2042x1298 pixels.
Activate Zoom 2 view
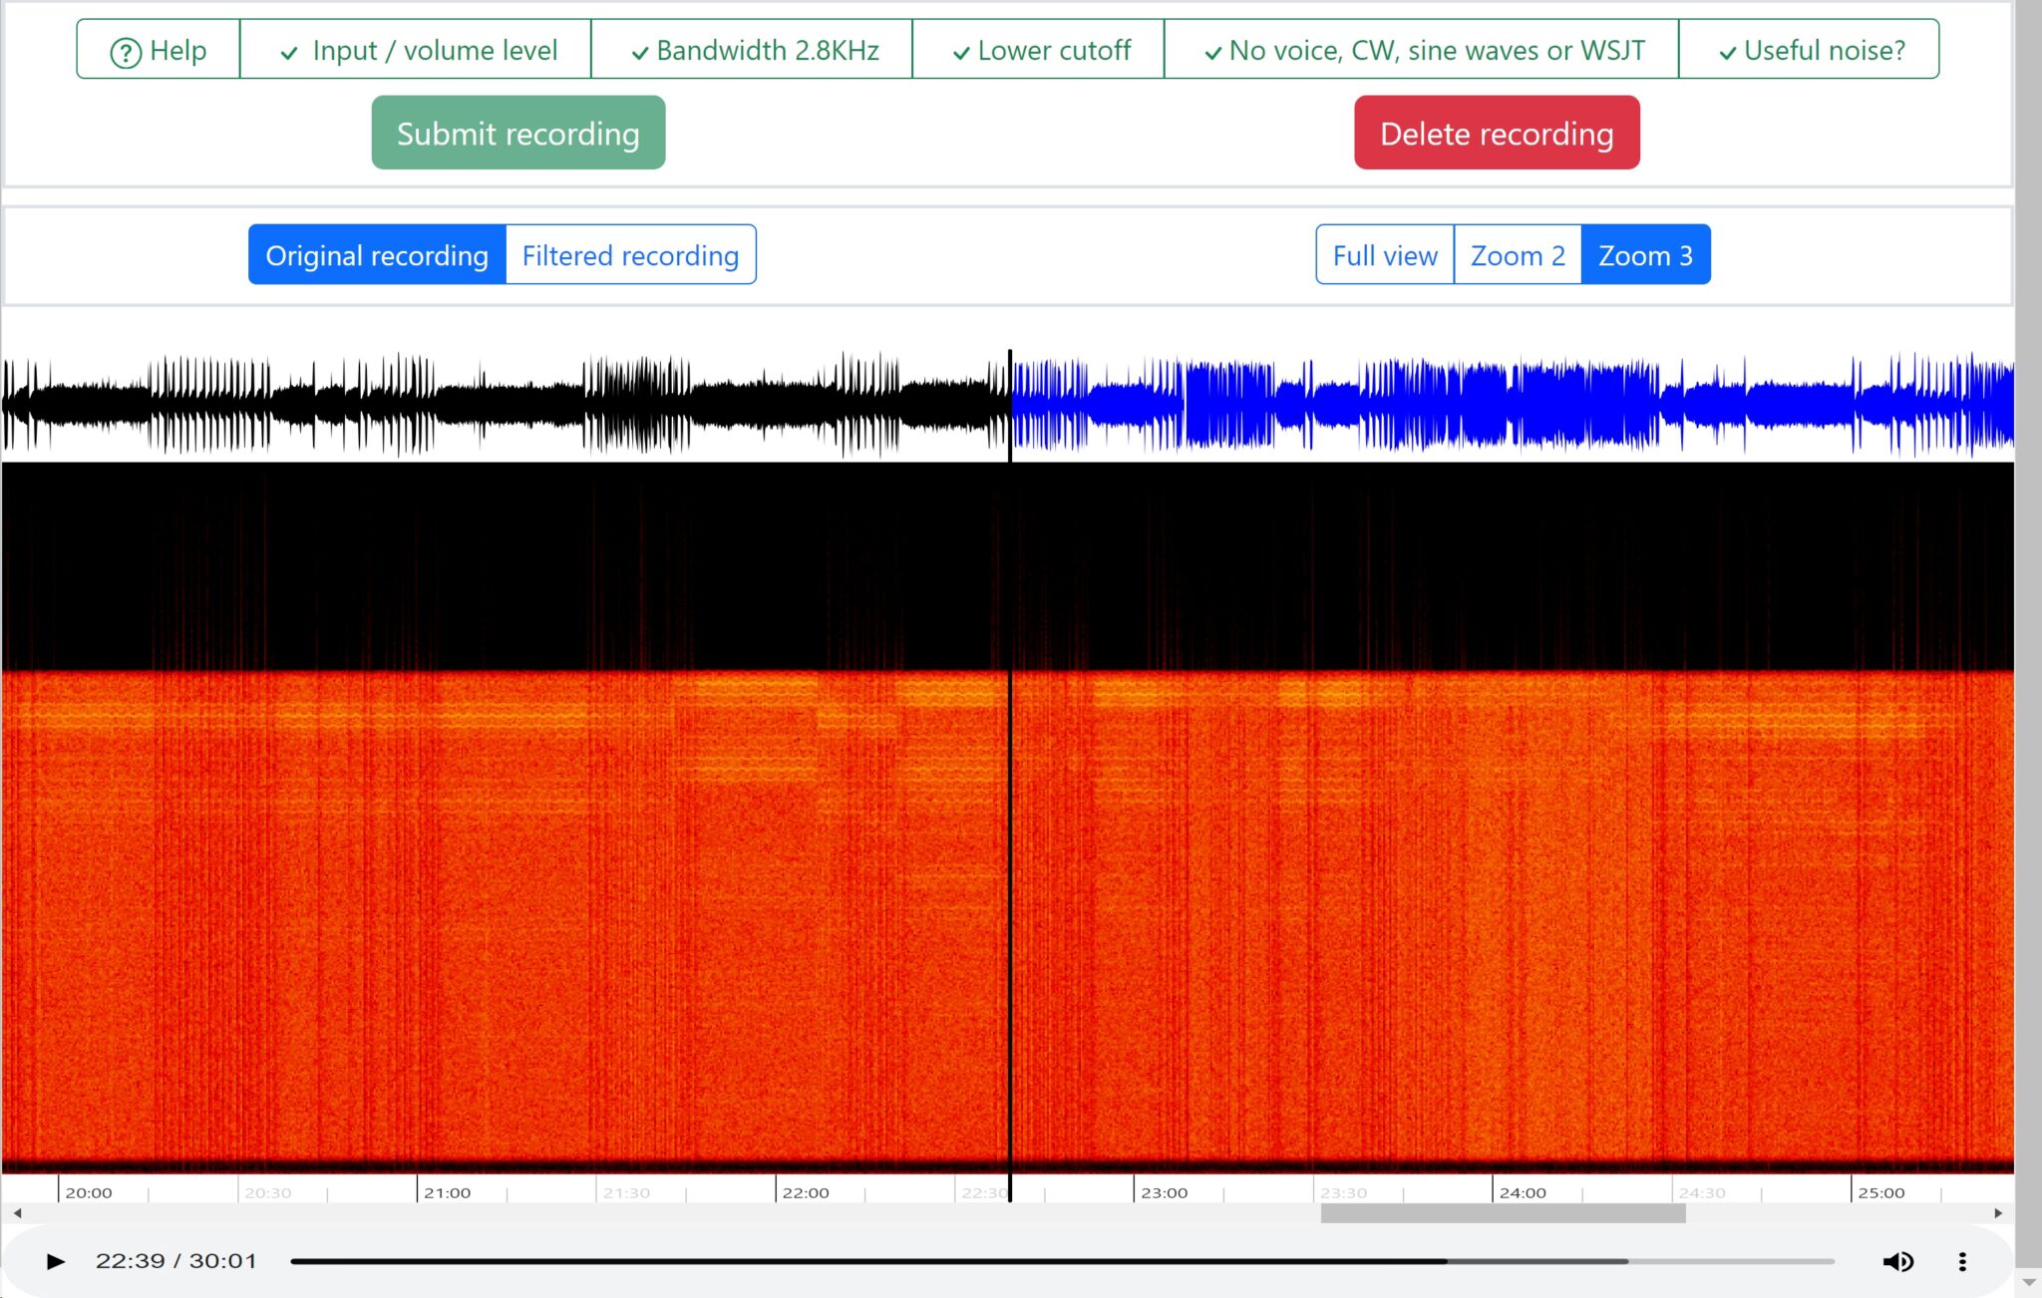[x=1517, y=254]
